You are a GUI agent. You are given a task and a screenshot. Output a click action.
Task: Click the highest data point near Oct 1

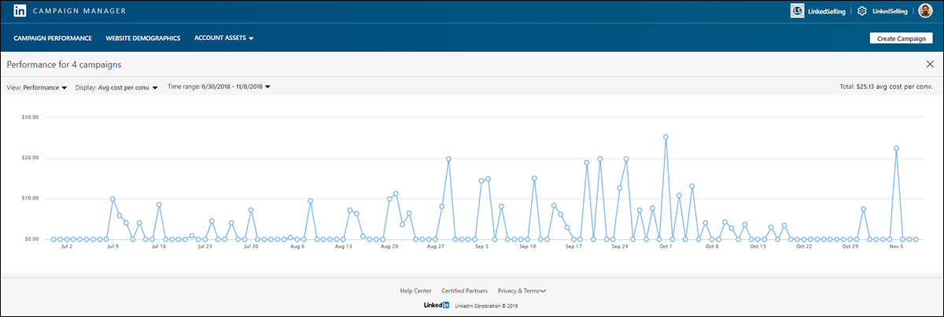point(666,137)
